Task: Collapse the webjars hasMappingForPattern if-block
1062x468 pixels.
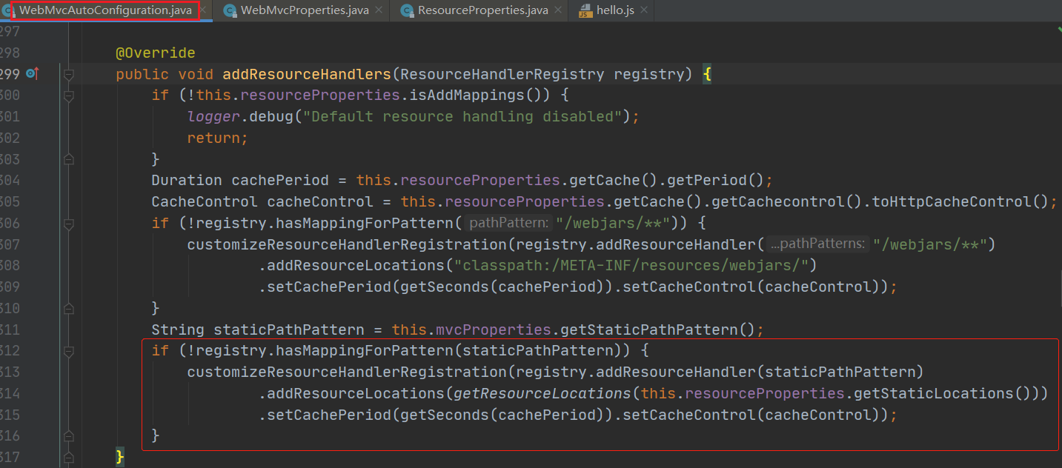Action: point(69,223)
